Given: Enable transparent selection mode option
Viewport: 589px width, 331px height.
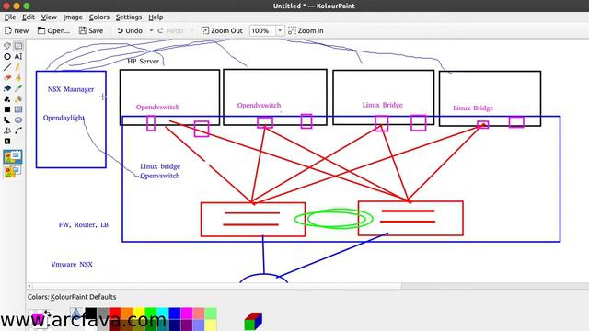Looking at the screenshot, I should (x=13, y=172).
